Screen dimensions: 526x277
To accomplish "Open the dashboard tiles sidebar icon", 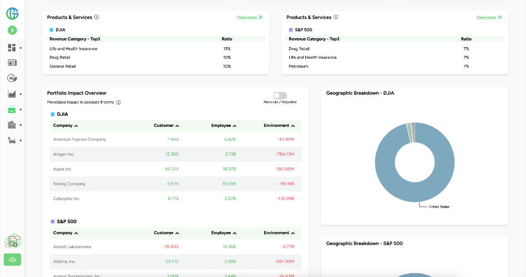I will click(12, 48).
